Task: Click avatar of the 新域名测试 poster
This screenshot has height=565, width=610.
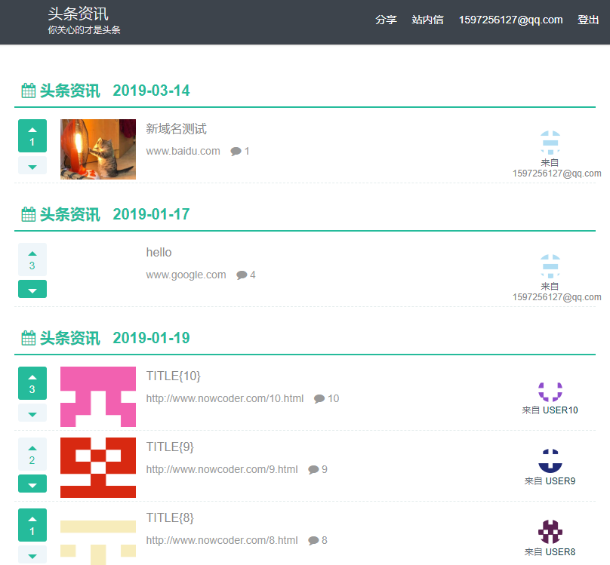Action: click(550, 142)
